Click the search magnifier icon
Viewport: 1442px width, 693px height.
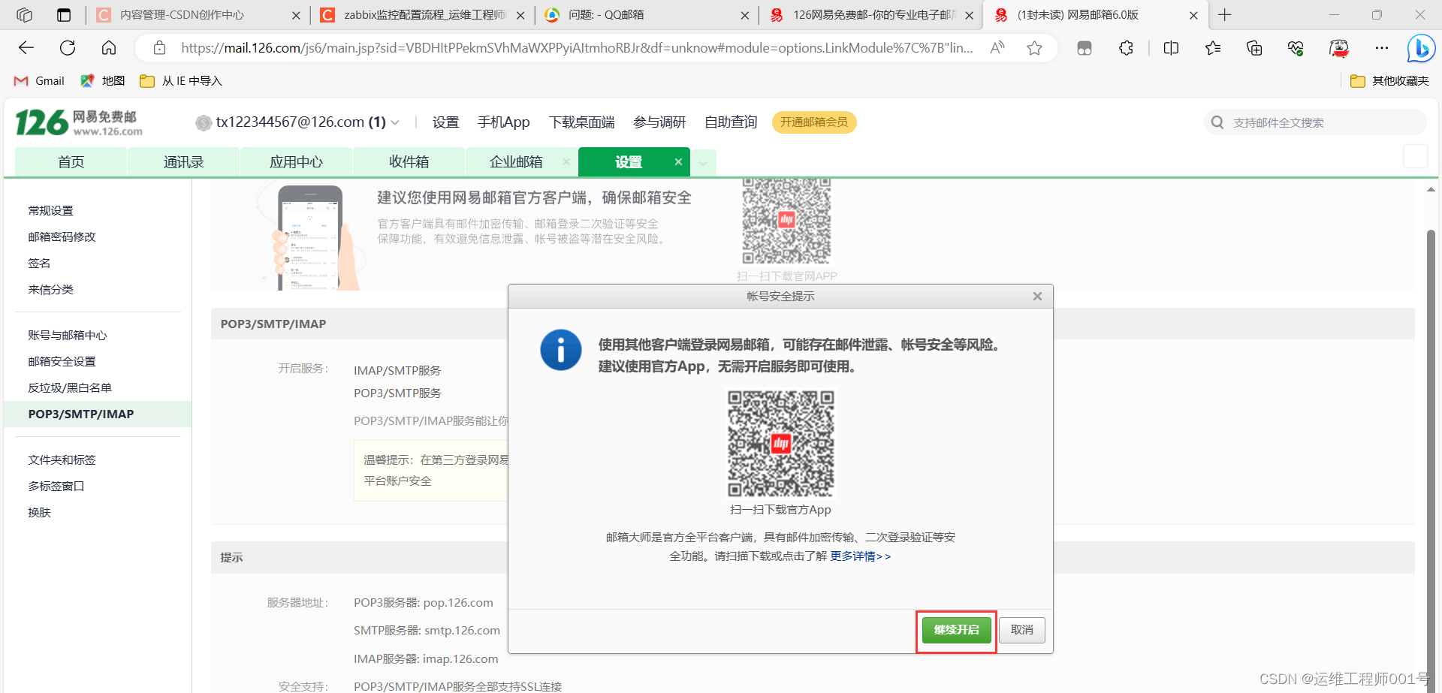click(1217, 122)
